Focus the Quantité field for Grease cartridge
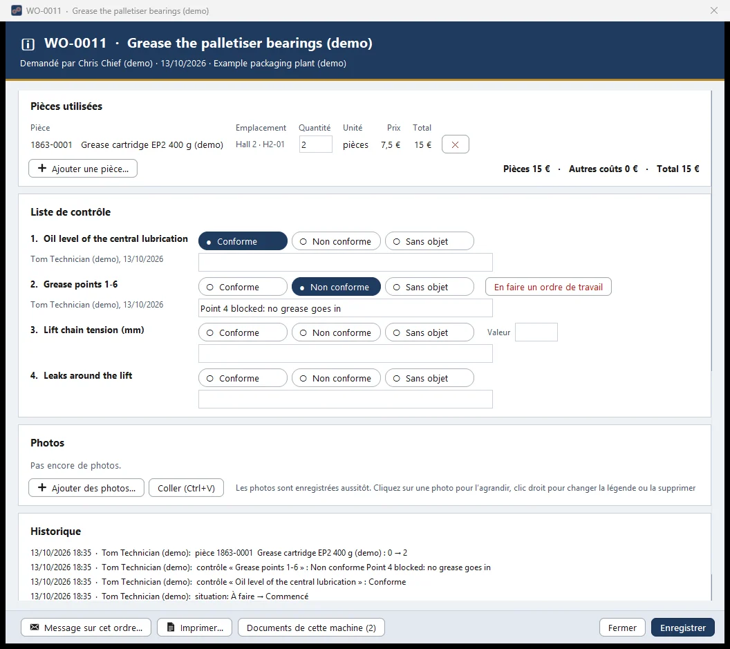 click(x=316, y=144)
